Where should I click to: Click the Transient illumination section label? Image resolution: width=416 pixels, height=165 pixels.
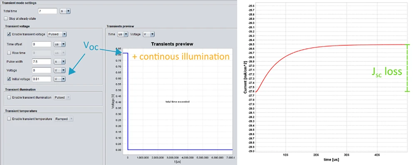tap(20, 90)
